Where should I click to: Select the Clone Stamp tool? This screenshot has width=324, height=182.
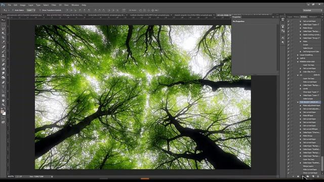3,56
